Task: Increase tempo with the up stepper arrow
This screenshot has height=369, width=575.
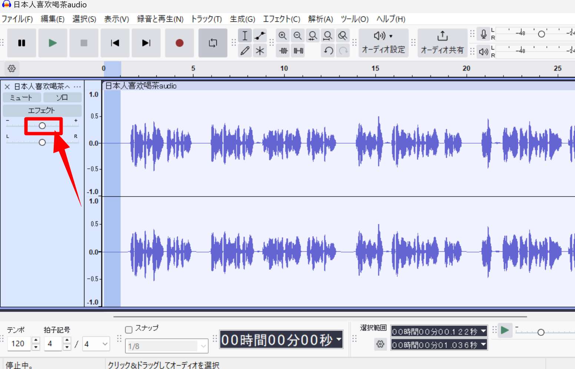Action: coord(36,340)
